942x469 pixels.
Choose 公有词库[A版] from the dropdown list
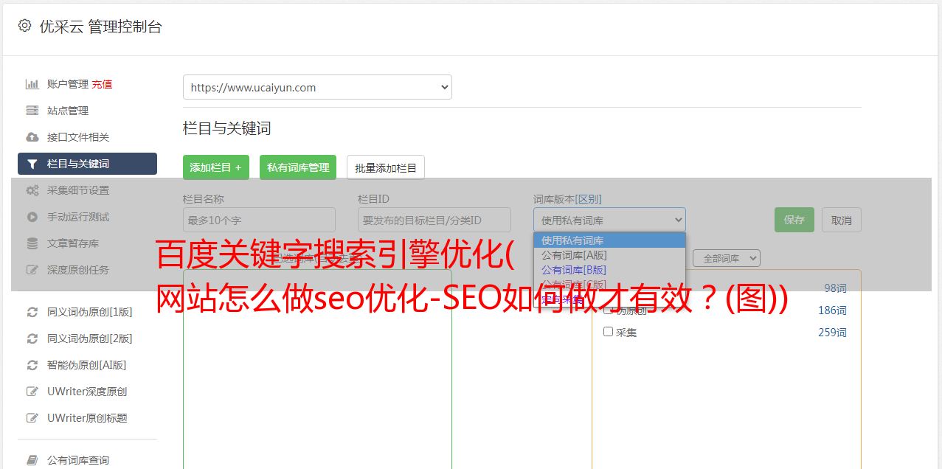(x=609, y=255)
